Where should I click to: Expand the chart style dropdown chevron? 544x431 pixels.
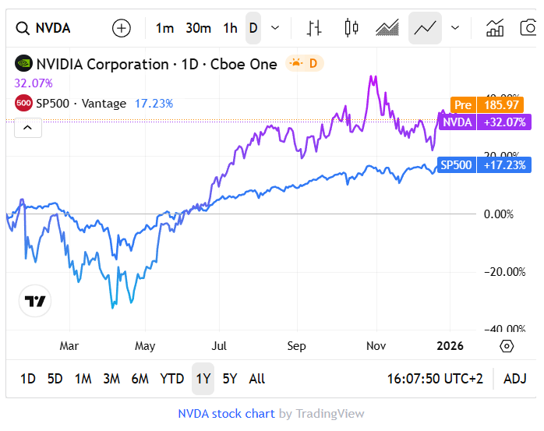tap(455, 28)
